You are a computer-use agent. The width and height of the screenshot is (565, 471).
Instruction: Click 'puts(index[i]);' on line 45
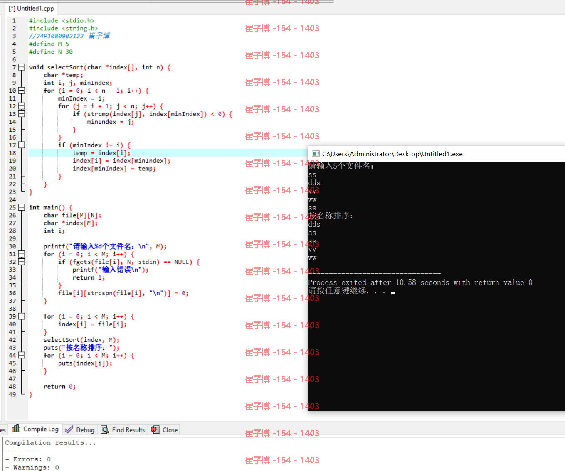[x=85, y=363]
